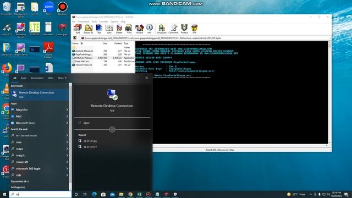
Task: Click the 'macy's' web suggestion
Action: [37, 155]
